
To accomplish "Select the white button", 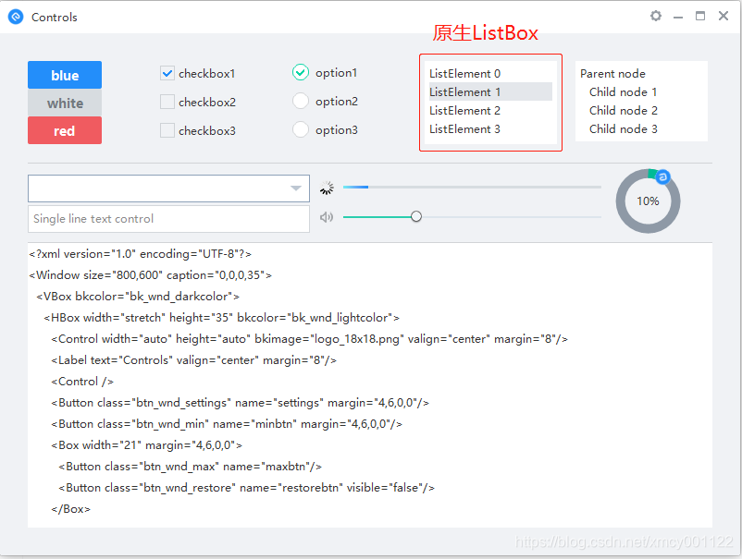I will click(x=65, y=103).
